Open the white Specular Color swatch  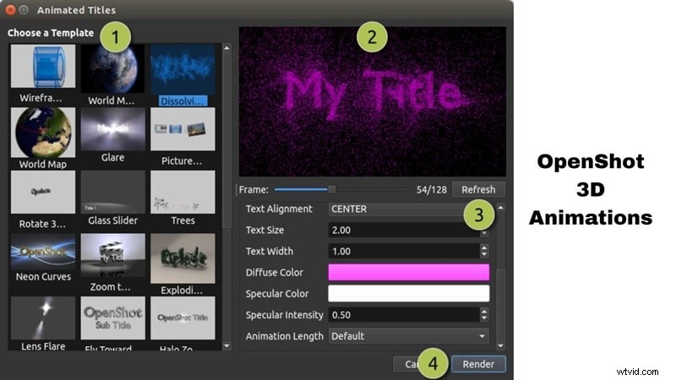pos(408,294)
